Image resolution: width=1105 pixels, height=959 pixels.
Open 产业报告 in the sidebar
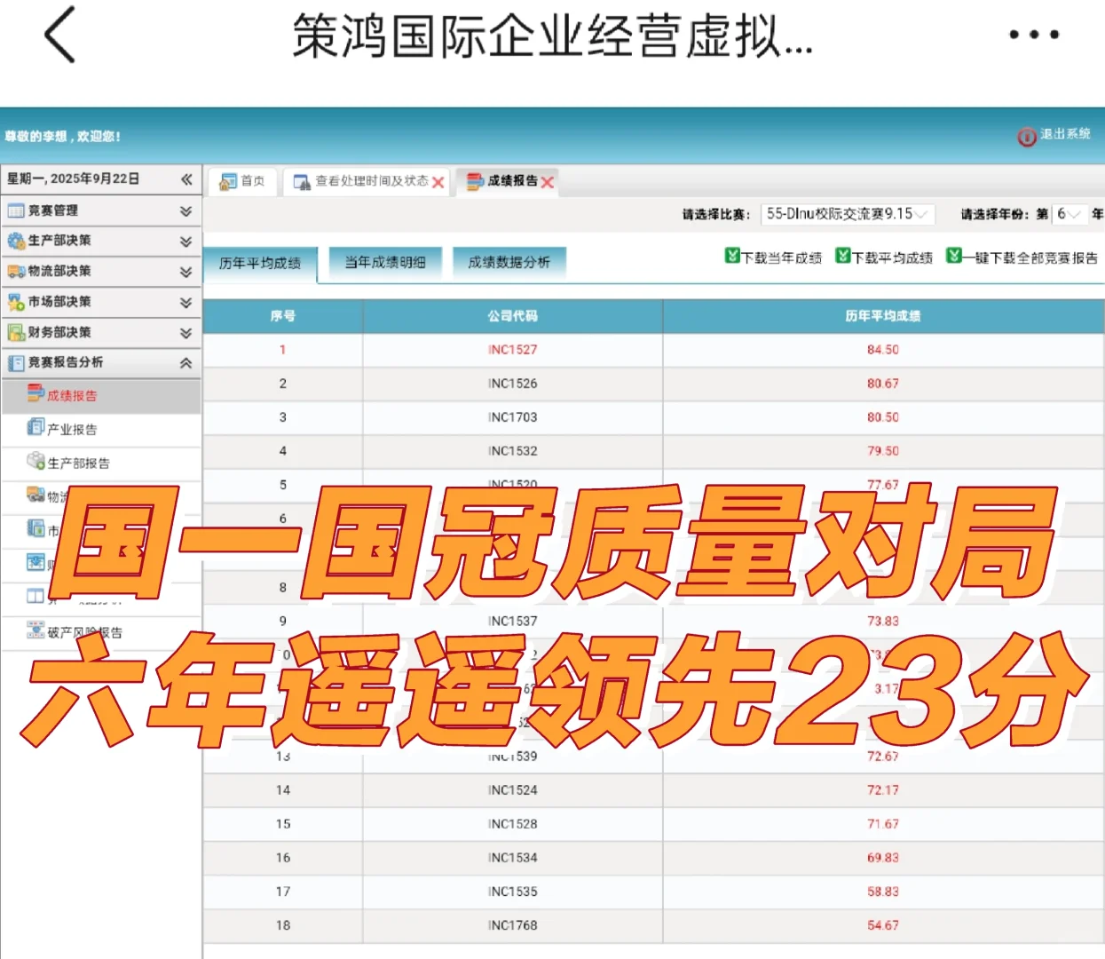(72, 430)
